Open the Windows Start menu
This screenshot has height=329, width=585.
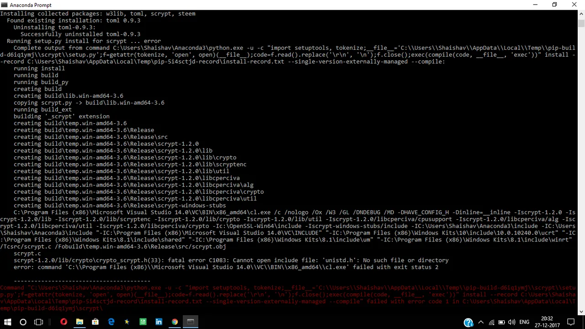[7, 322]
